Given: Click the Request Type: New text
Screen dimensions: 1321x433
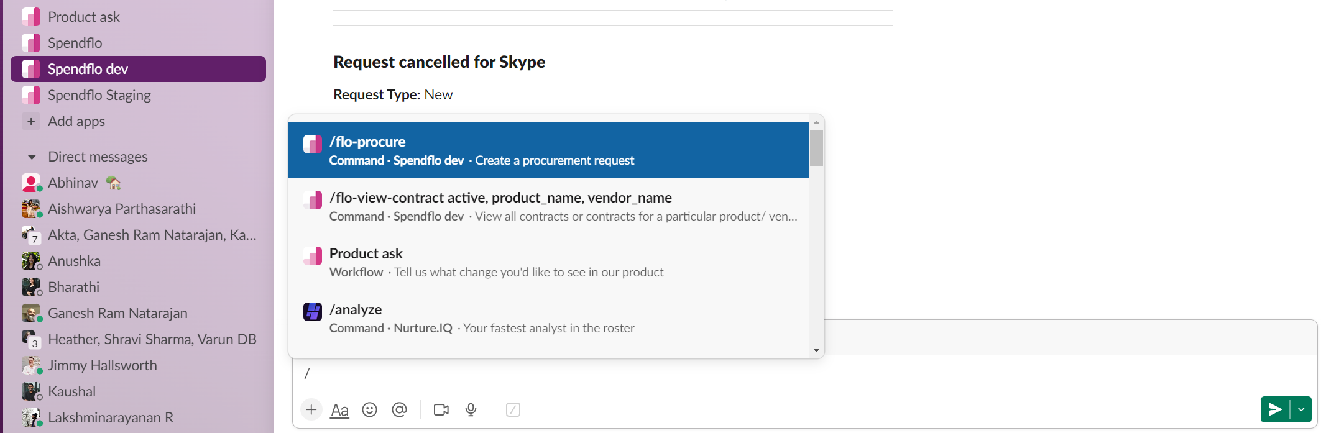Looking at the screenshot, I should (x=393, y=94).
